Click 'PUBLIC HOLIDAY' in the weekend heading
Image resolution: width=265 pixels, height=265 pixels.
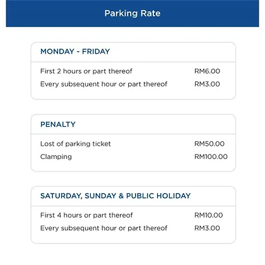(x=158, y=196)
